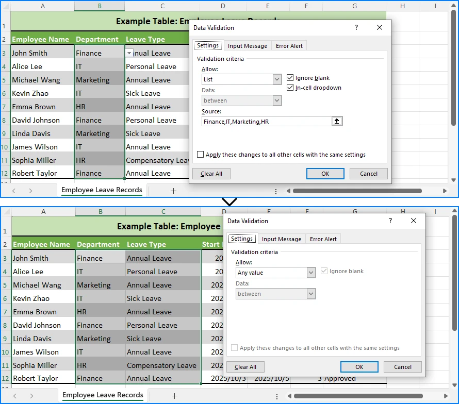The height and width of the screenshot is (404, 459).
Task: Add new sheet with plus icon in lower workbook
Action: click(174, 396)
